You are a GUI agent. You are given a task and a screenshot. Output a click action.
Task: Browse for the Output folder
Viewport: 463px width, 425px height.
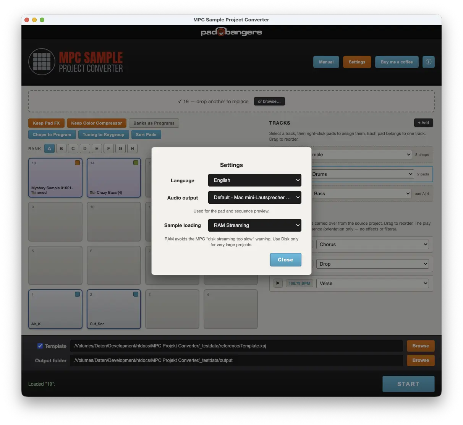pos(421,360)
